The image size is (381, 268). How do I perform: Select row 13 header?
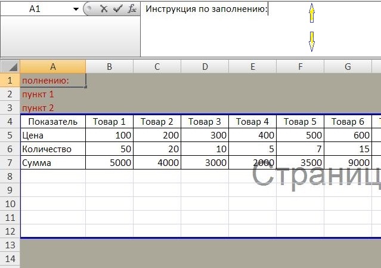[10, 245]
